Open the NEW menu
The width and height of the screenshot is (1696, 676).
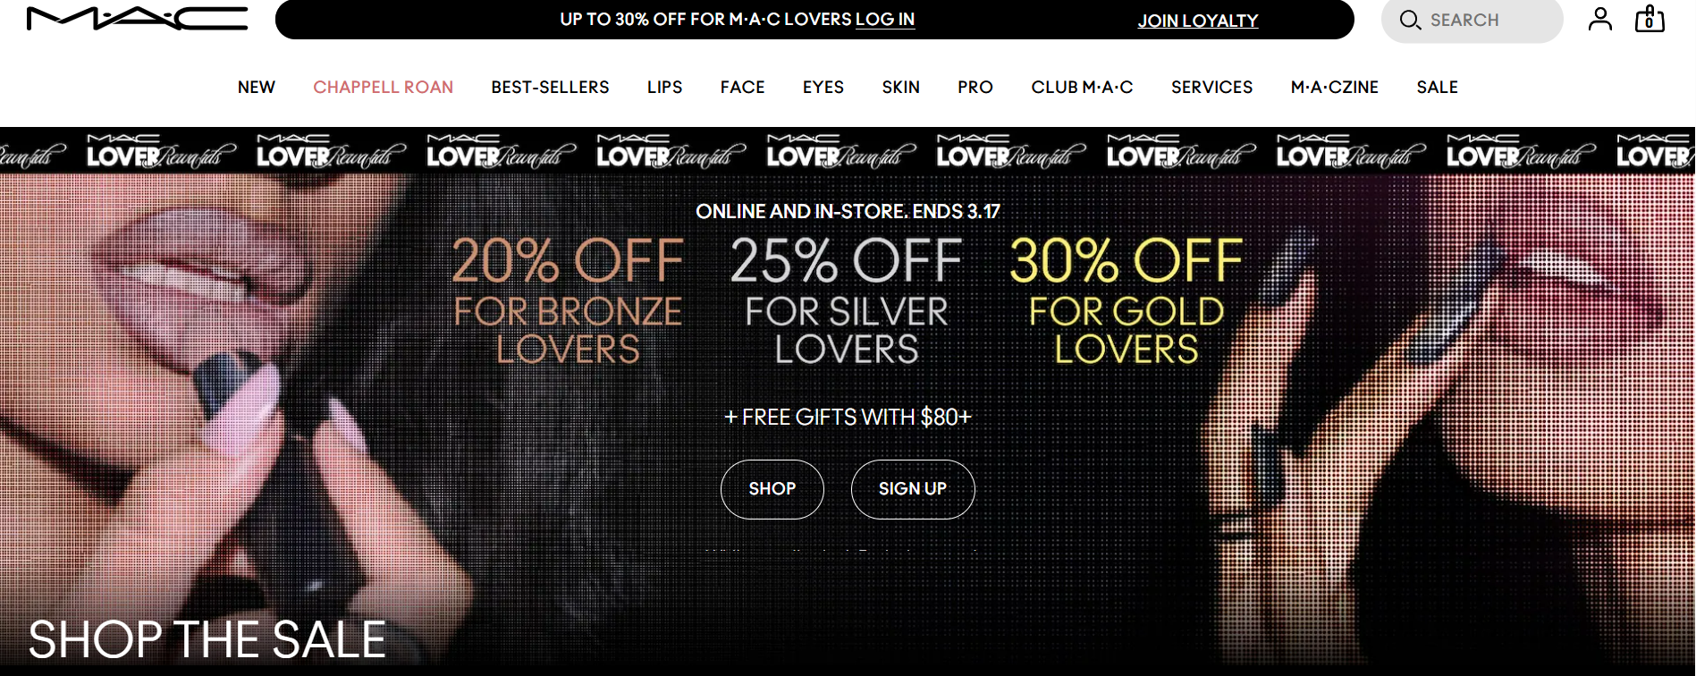(x=257, y=87)
